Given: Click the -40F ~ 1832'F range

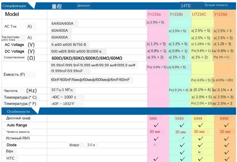Looking at the screenshot, I should click(63, 104).
